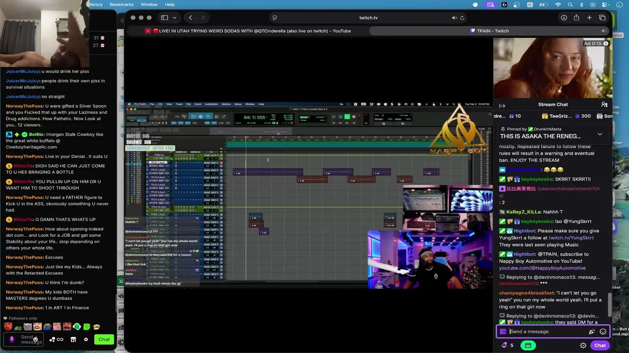Open youtube.com/@NappyBoyAutomotive link

pyautogui.click(x=542, y=268)
